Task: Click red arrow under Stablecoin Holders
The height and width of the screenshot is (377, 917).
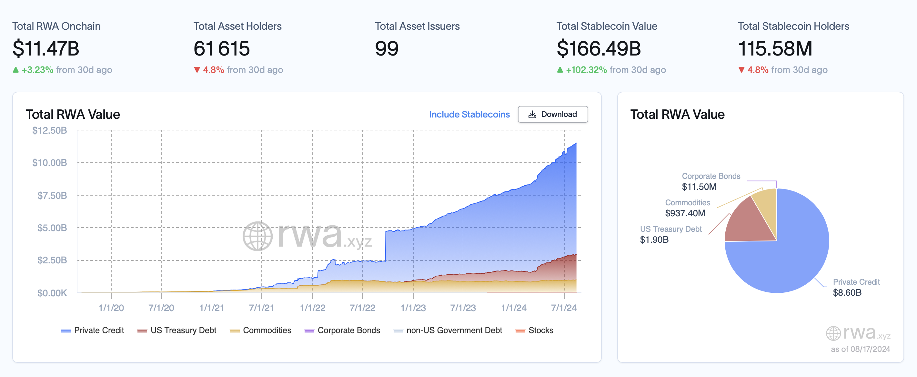Action: (x=741, y=70)
